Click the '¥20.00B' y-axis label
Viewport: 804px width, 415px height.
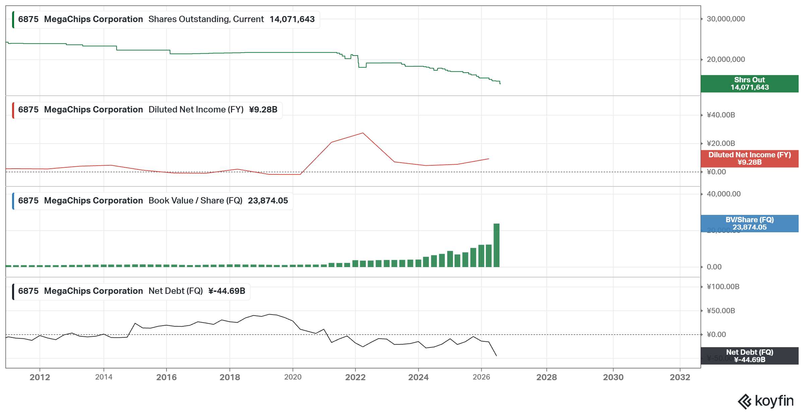coord(721,144)
